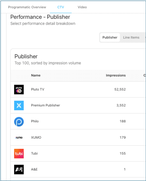Select the Premium Publisher X icon

point(19,105)
